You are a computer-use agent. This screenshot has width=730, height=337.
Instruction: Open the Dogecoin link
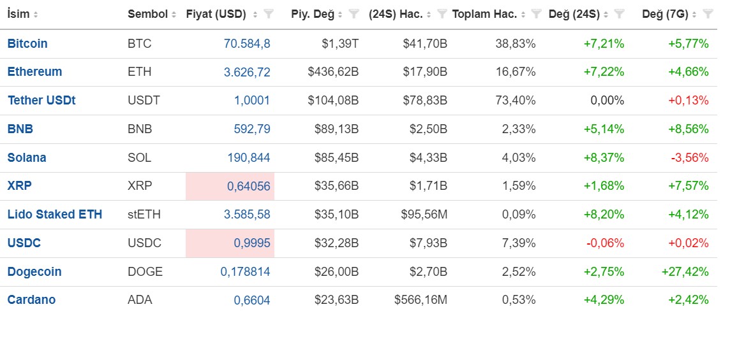[34, 272]
